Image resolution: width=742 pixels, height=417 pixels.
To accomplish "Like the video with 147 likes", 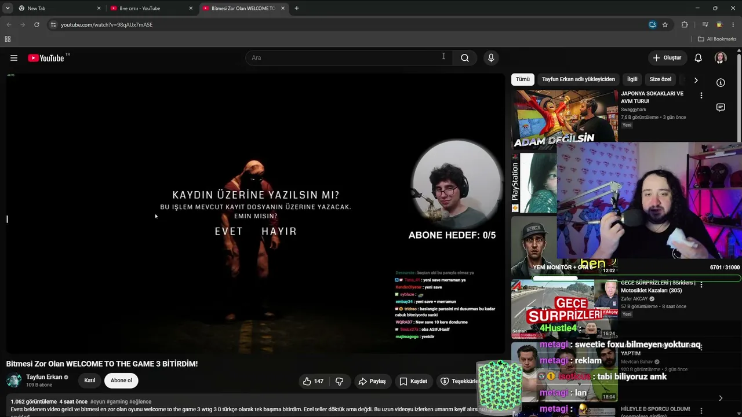I will pos(313,381).
